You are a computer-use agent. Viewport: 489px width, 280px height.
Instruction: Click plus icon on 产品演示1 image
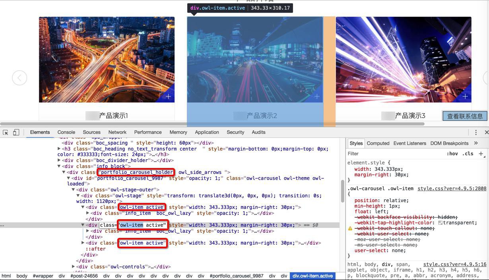[168, 97]
